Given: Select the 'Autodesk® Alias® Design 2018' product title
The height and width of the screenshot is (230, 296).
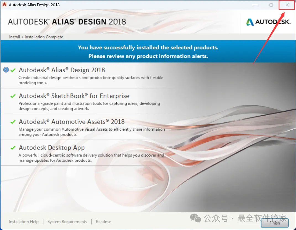Looking at the screenshot, I should click(x=62, y=70).
